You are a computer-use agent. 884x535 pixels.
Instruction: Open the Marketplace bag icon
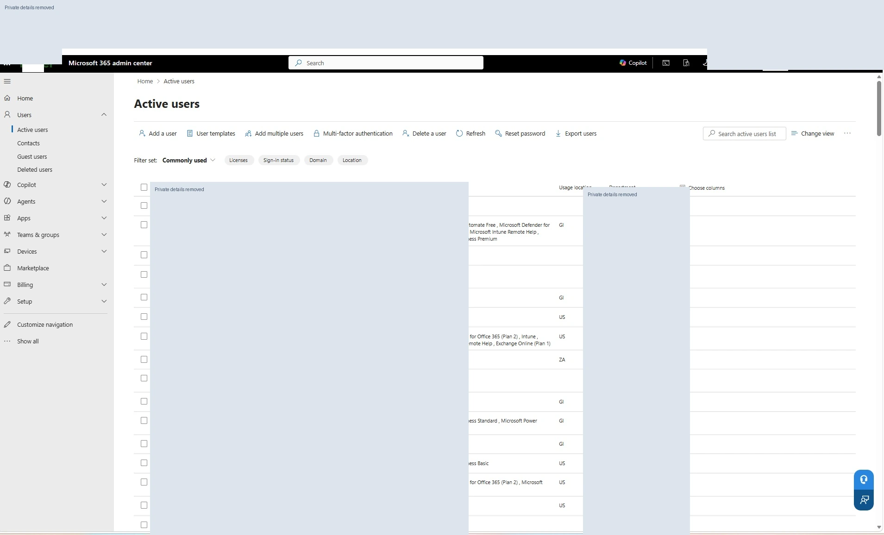click(x=7, y=267)
